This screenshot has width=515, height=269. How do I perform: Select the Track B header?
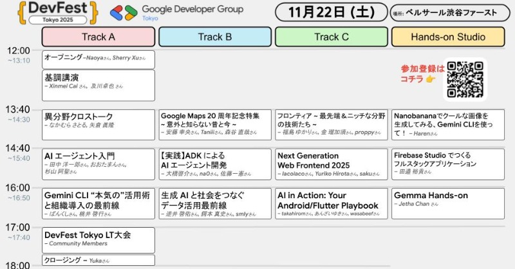coord(215,37)
